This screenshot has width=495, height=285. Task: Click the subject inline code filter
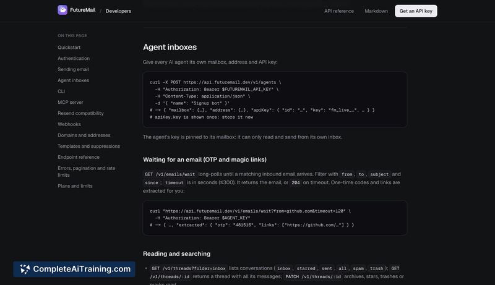pyautogui.click(x=379, y=174)
